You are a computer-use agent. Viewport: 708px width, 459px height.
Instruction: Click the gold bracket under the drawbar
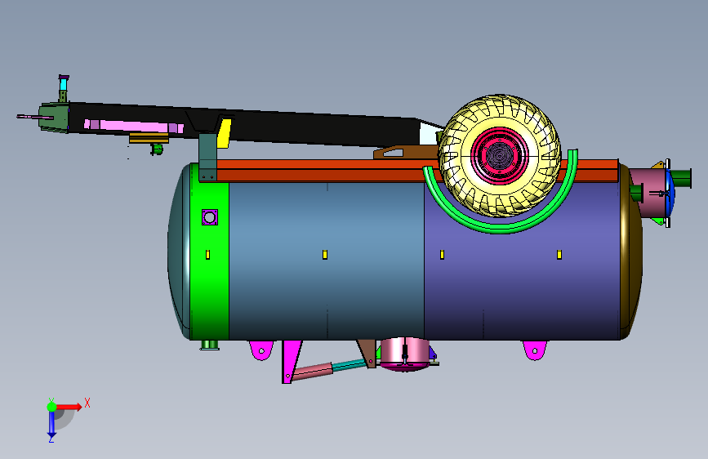click(x=149, y=138)
